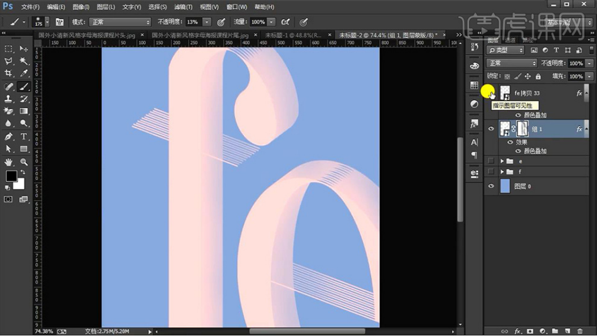This screenshot has height=336, width=597.
Task: Select the Healing Brush tool
Action: click(8, 87)
